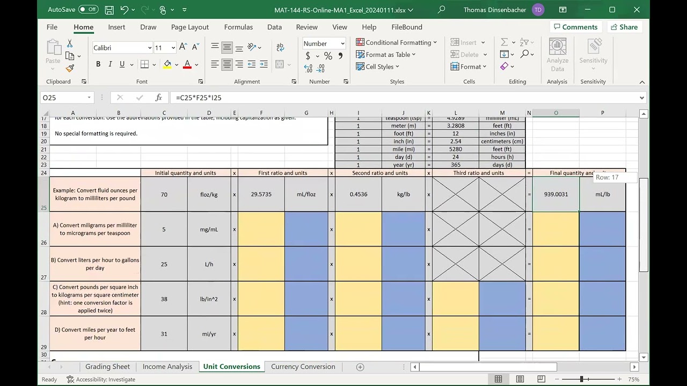Toggle Align Right for the cell
687x386 pixels.
click(239, 64)
